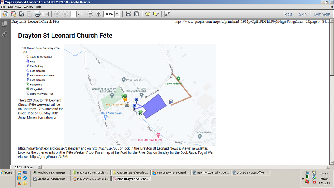Toggle Fit Width page display
The height and width of the screenshot is (188, 334).
pos(128,14)
